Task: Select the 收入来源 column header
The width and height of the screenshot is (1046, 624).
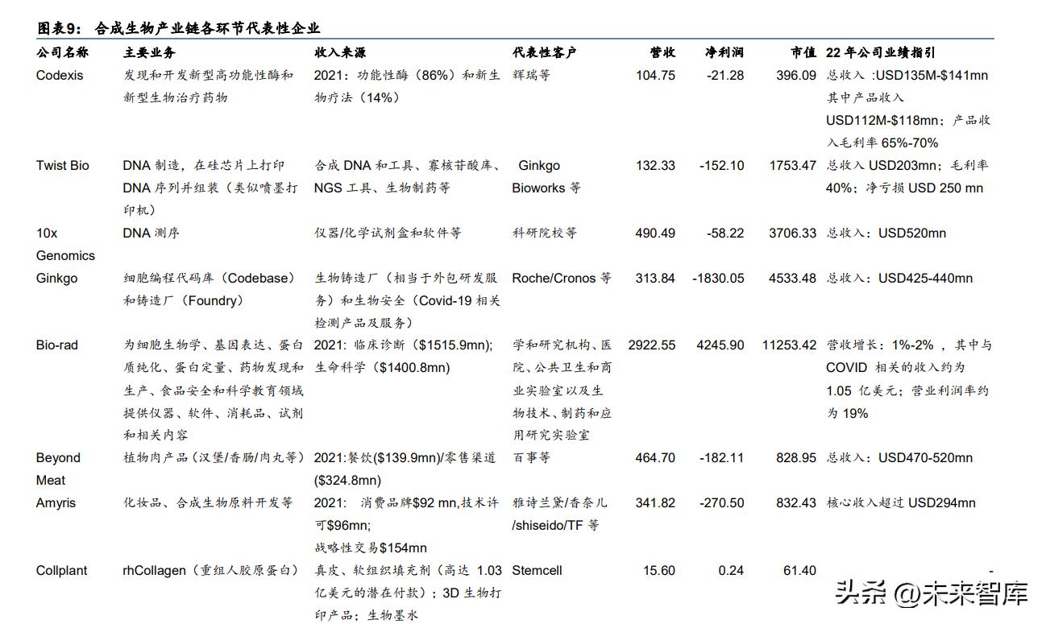Action: point(340,52)
